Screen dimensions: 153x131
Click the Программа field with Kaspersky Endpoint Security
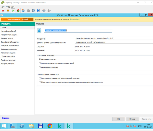[x=114, y=38]
